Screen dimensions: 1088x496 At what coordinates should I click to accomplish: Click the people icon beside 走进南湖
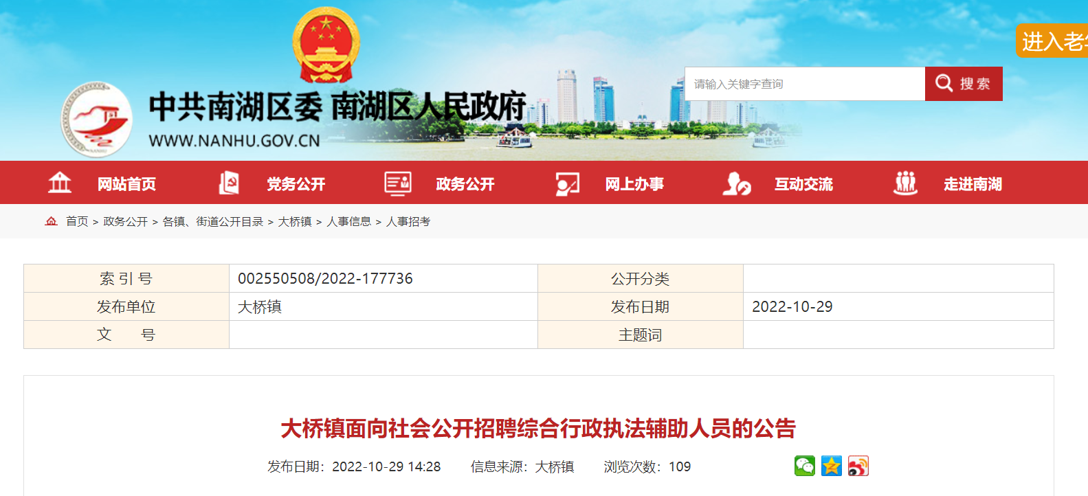pyautogui.click(x=905, y=183)
